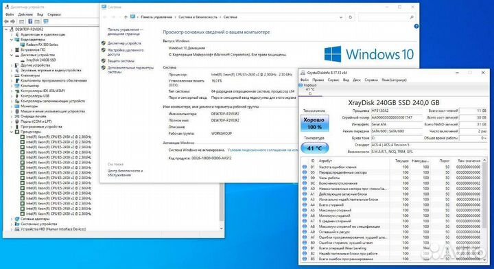Click the CrystalDiskInfo title bar app icon
494x269 pixels.
pyautogui.click(x=303, y=73)
